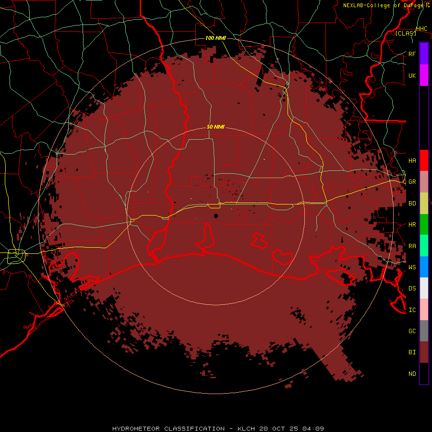Click the KLCH radar site identifier
Screen dimensions: 432x432
pos(247,429)
